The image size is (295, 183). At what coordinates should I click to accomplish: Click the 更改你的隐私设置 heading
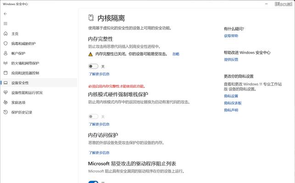[239, 76]
